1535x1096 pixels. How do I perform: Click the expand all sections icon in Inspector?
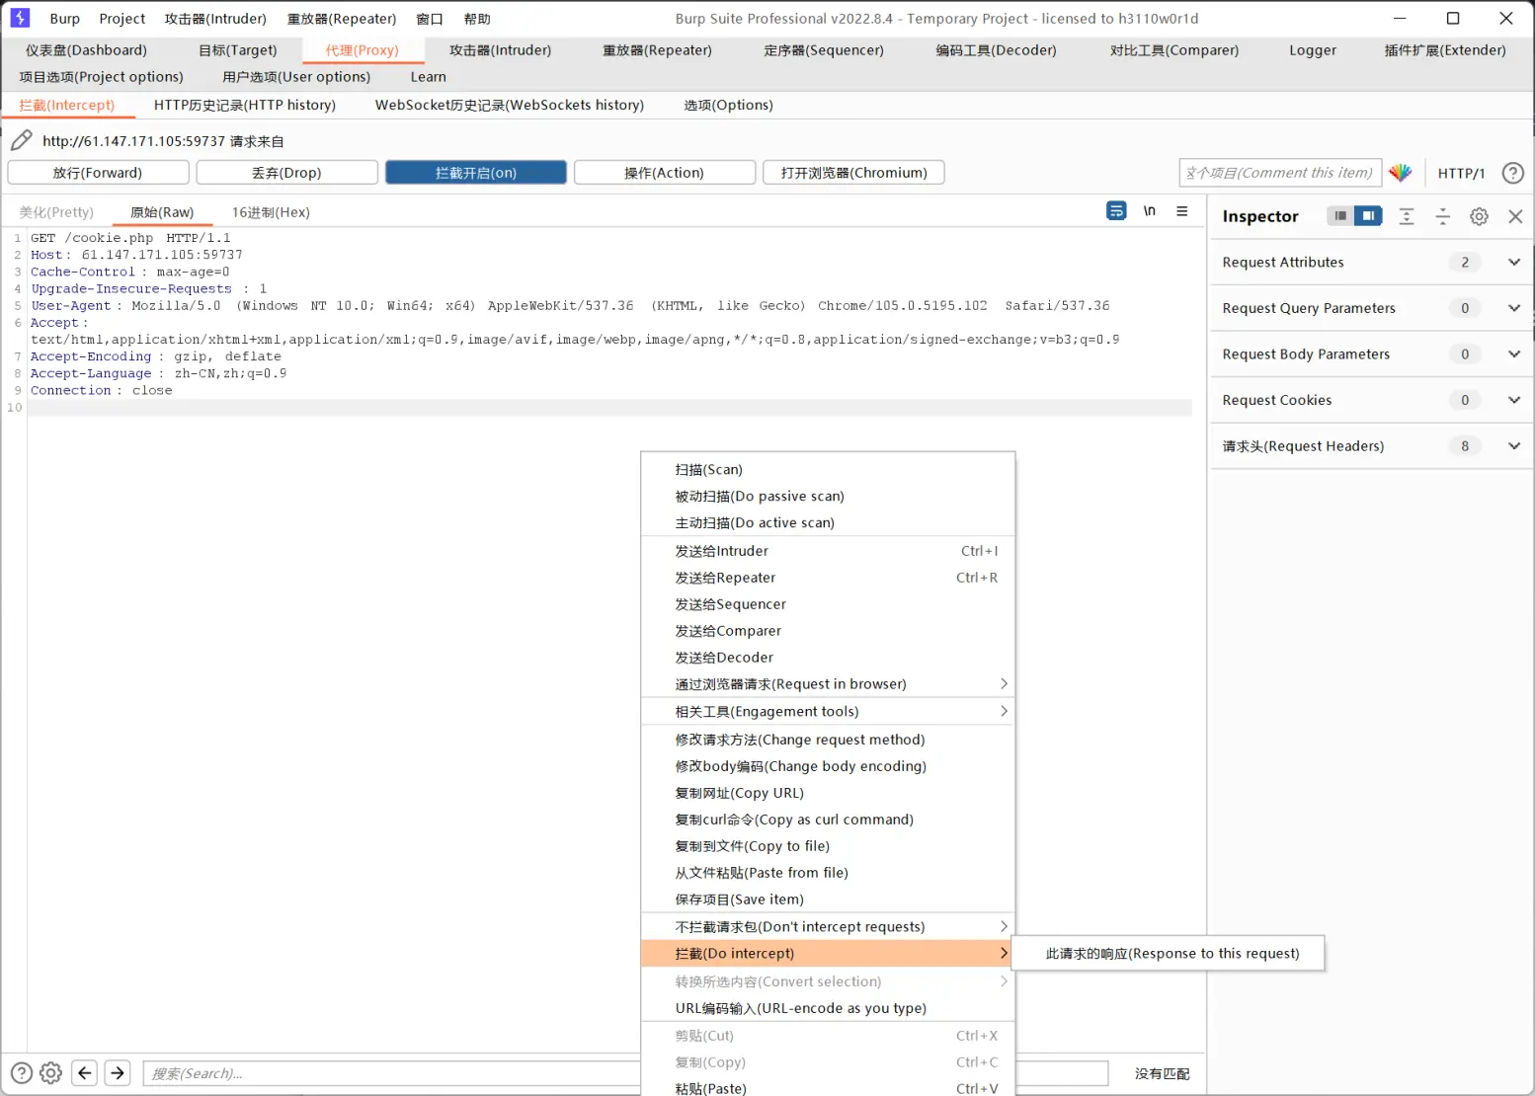1407,216
